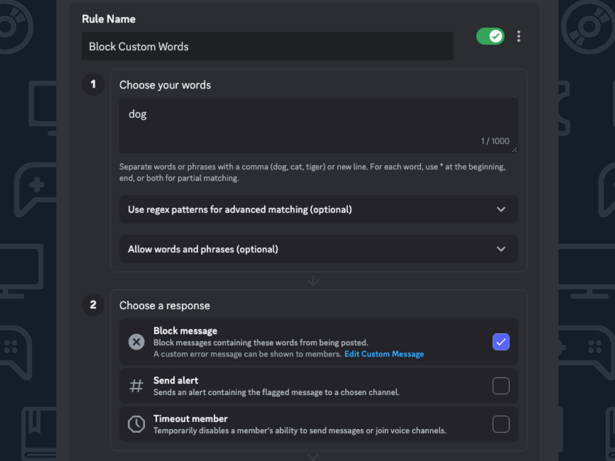This screenshot has height=461, width=615.
Task: Click the X block message icon
Action: (136, 342)
